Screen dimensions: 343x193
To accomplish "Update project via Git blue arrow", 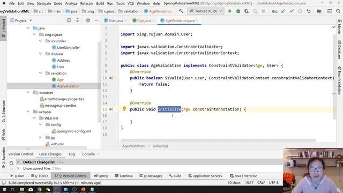I will (x=283, y=11).
